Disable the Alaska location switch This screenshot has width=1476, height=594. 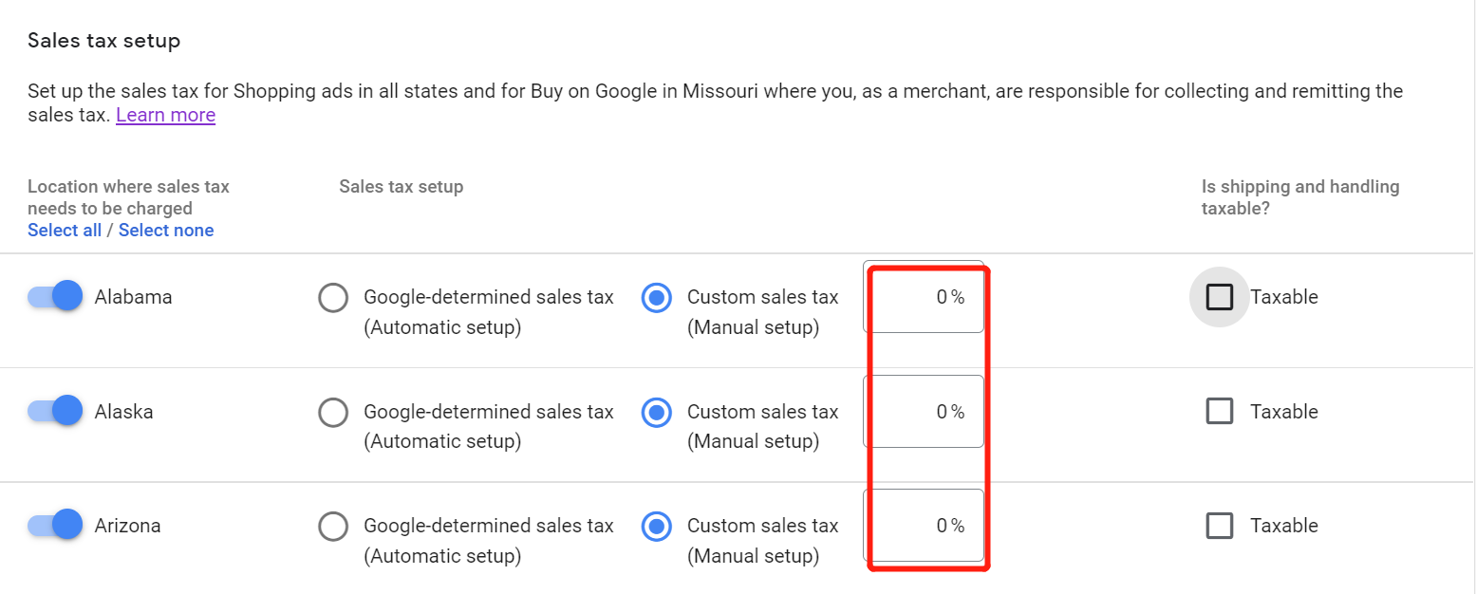(x=56, y=411)
